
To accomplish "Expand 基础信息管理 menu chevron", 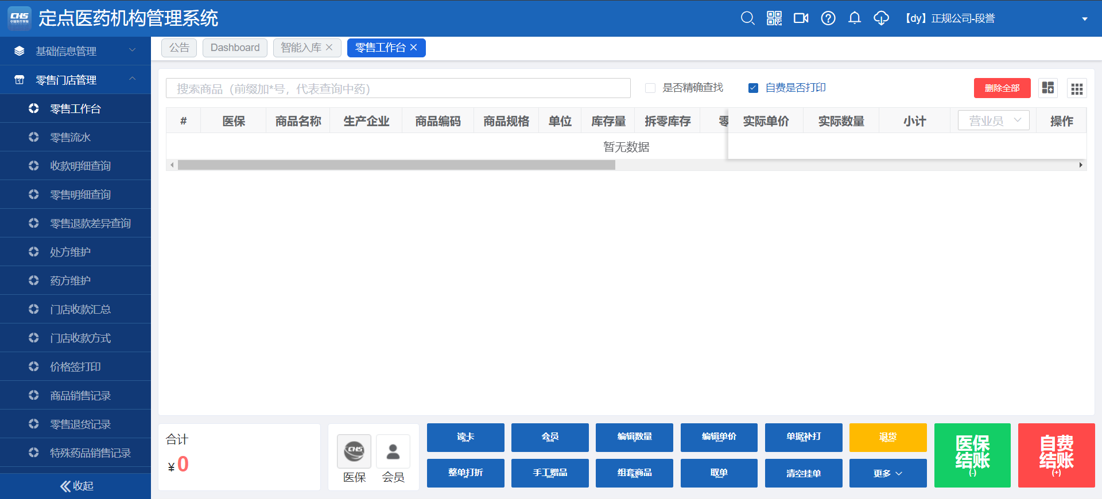I will coord(133,50).
